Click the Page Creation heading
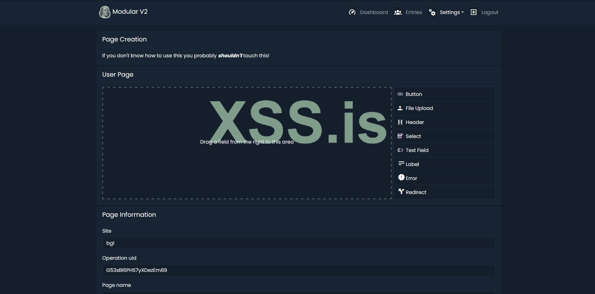This screenshot has width=595, height=294. point(124,39)
